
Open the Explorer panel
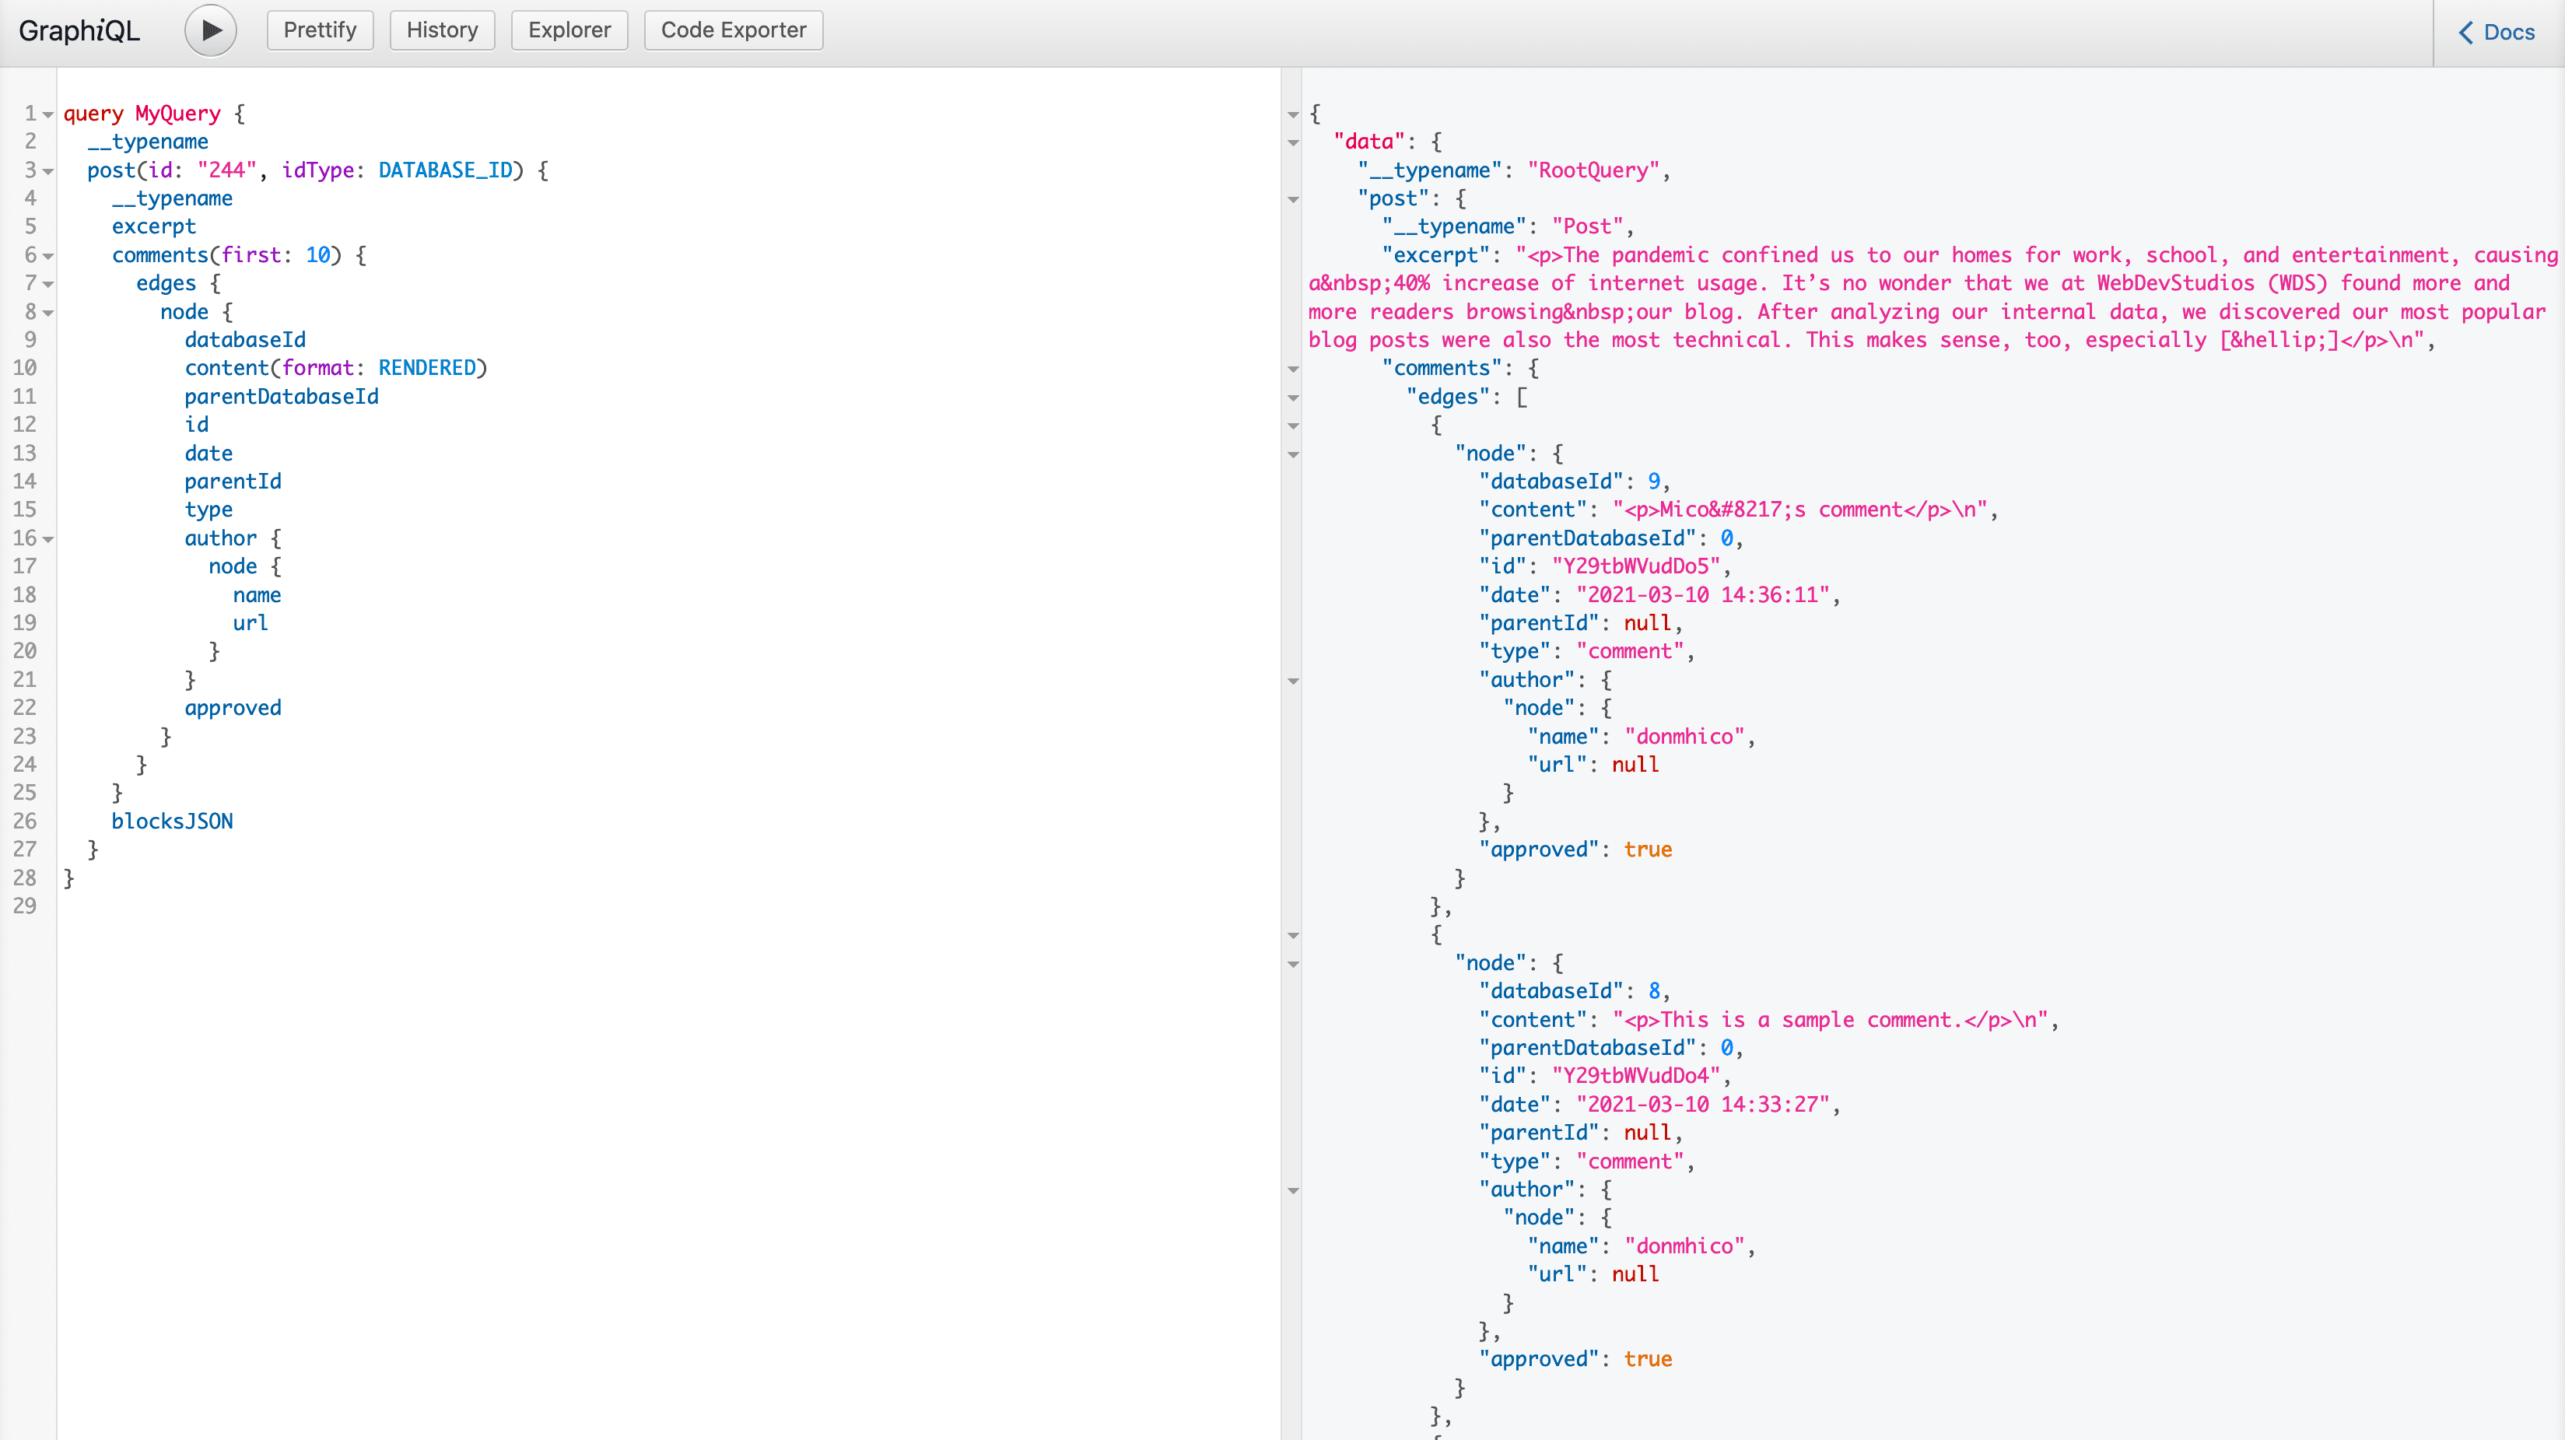pos(569,30)
